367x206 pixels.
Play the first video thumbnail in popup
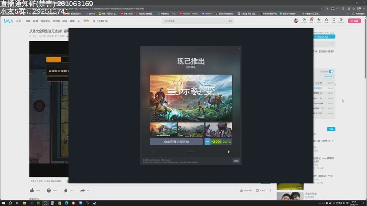coord(163,130)
